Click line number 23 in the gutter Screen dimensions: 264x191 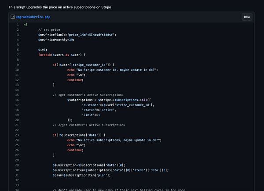pos(17,135)
